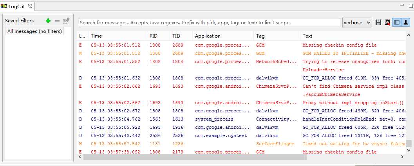Select the LogCat tab
Viewport: 414px width, 166px height.
[x=16, y=7]
